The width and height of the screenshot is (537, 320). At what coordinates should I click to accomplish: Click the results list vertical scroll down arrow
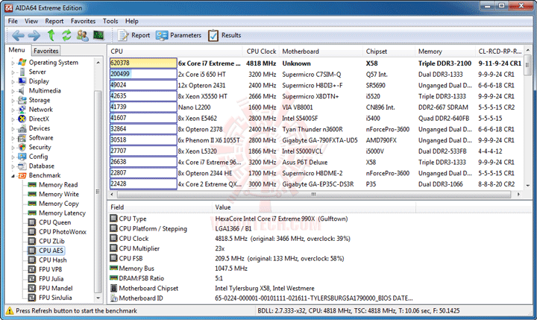pos(528,185)
